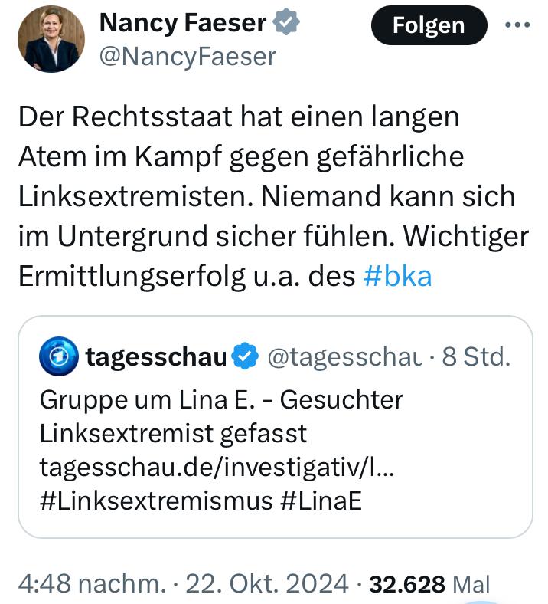The image size is (548, 604).
Task: Open the 32.628 Mal view count
Action: pos(429,583)
